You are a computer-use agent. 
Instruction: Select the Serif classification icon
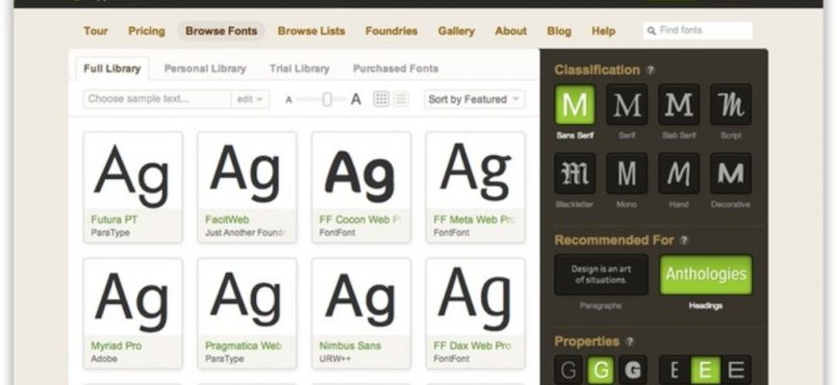click(626, 104)
